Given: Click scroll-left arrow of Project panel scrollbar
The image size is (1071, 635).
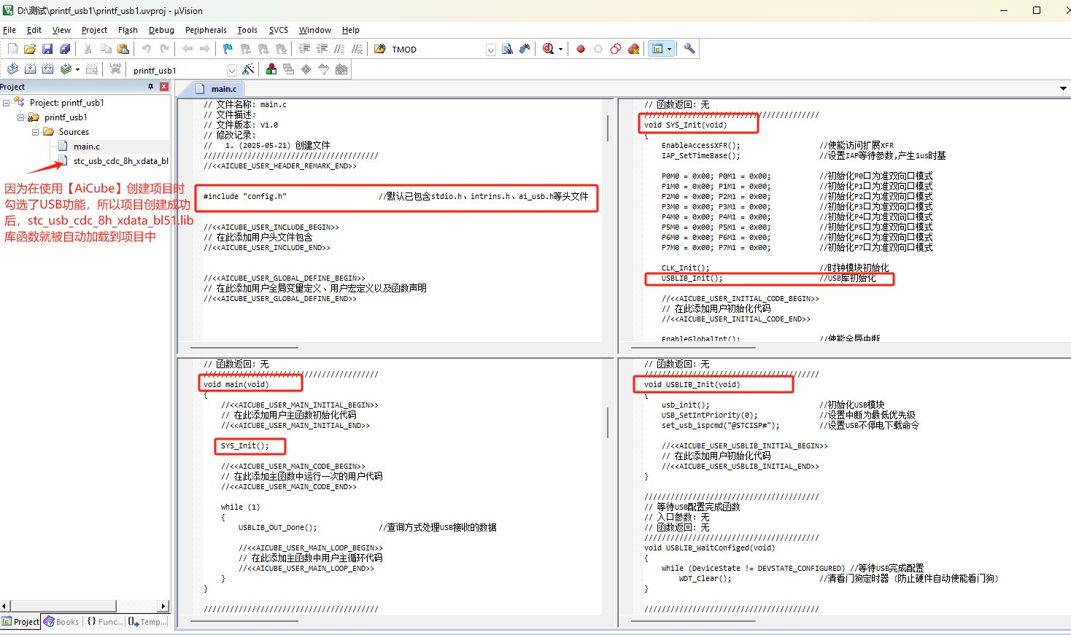Looking at the screenshot, I should pyautogui.click(x=5, y=606).
